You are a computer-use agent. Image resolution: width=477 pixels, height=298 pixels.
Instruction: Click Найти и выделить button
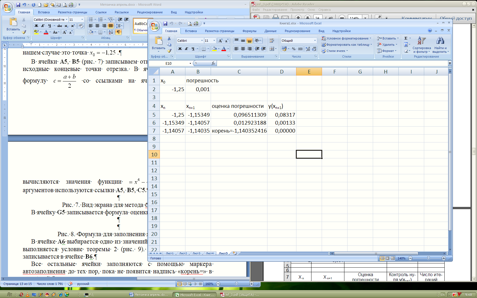(x=440, y=45)
